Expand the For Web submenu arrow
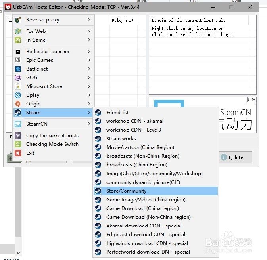This screenshot has width=267, height=260. [89, 31]
